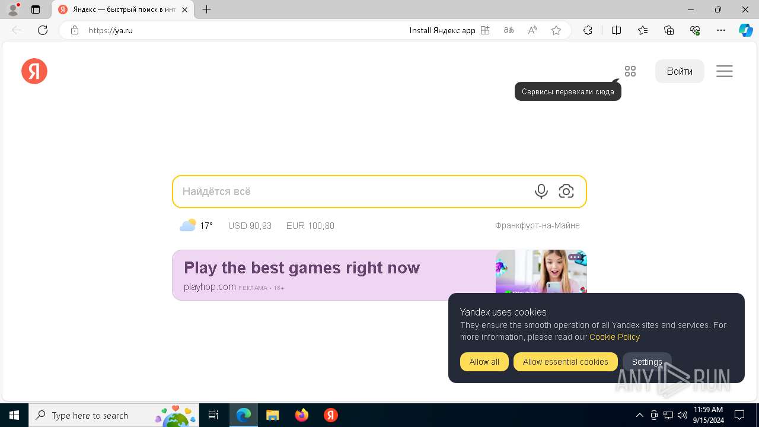This screenshot has height=427, width=759.
Task: Click the Войти login button
Action: tap(680, 71)
